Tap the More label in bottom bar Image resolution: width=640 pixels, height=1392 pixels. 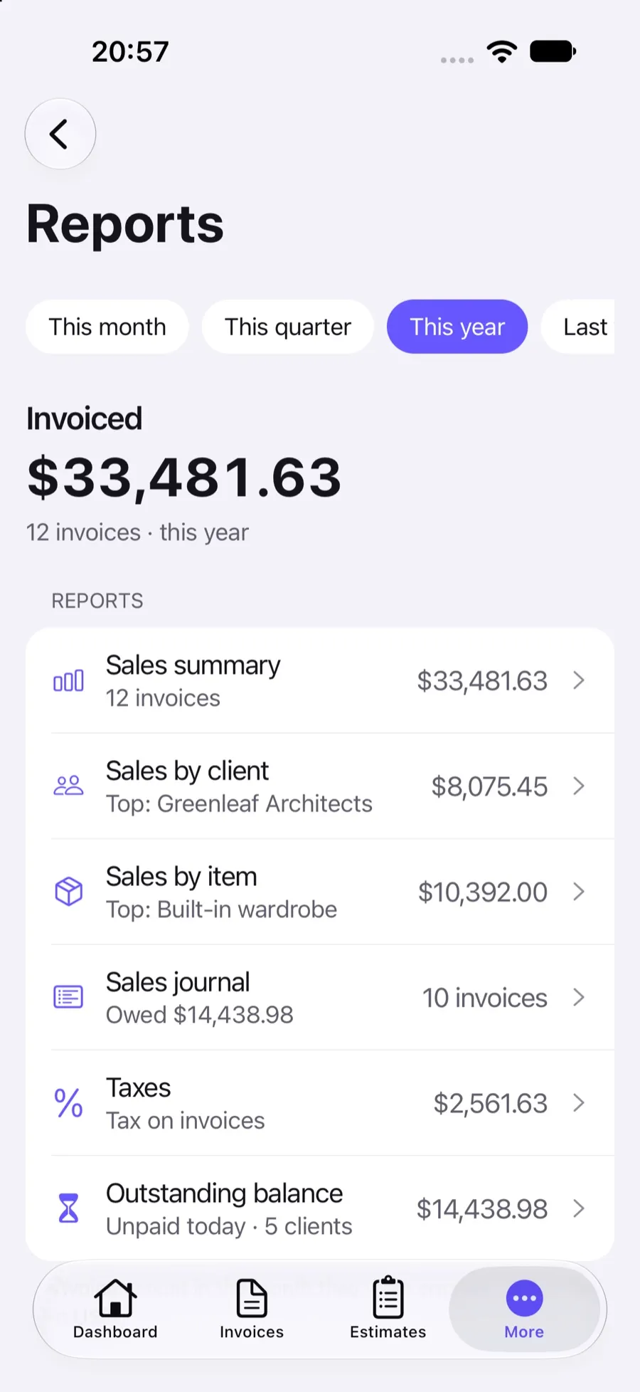pyautogui.click(x=524, y=1332)
